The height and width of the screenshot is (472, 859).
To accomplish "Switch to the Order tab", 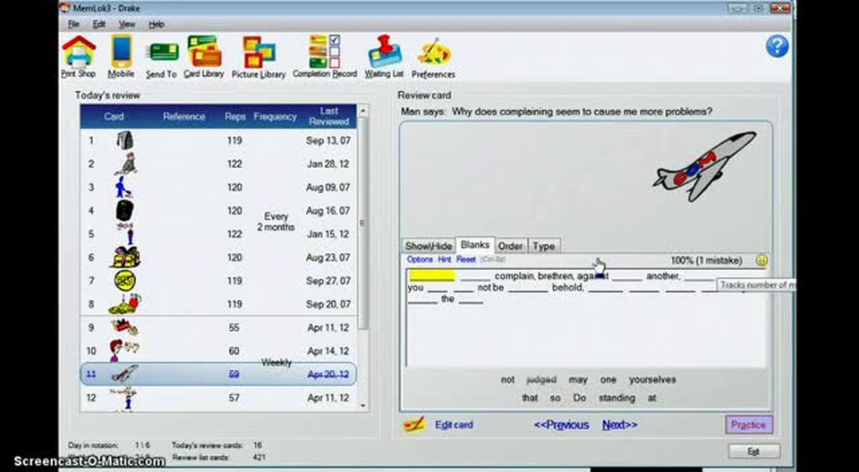I will (511, 246).
